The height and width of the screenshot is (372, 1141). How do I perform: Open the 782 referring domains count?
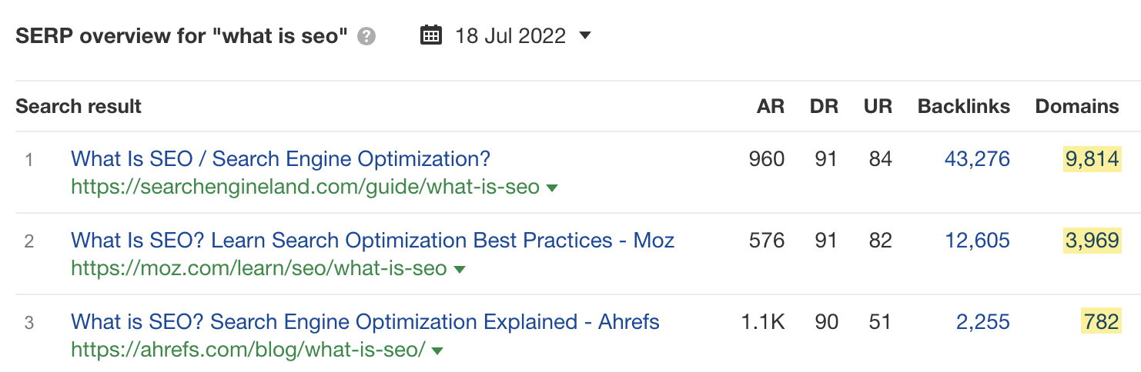[x=1100, y=322]
